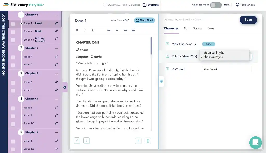Screen dimensions: 266x153
Task: Toggle Advanced Mode switch
Action: [x=216, y=5]
